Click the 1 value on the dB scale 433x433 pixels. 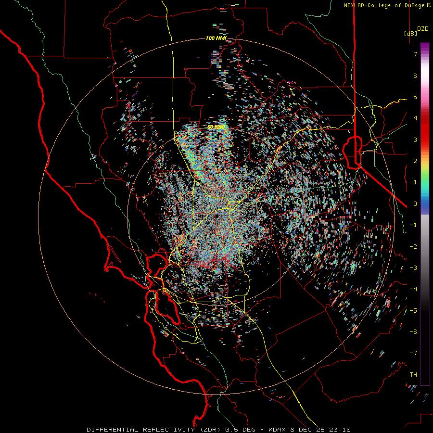tap(415, 182)
